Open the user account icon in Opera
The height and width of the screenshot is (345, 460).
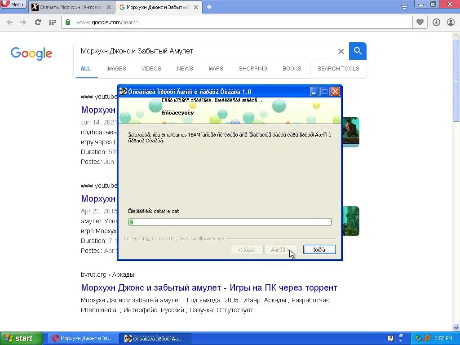[x=451, y=22]
